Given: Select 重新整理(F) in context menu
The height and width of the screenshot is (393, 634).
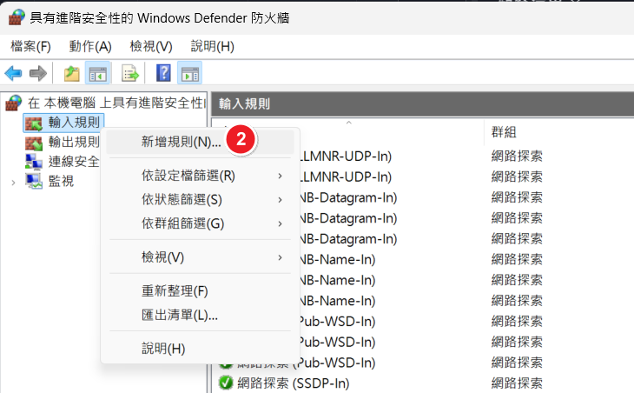Looking at the screenshot, I should point(200,291).
